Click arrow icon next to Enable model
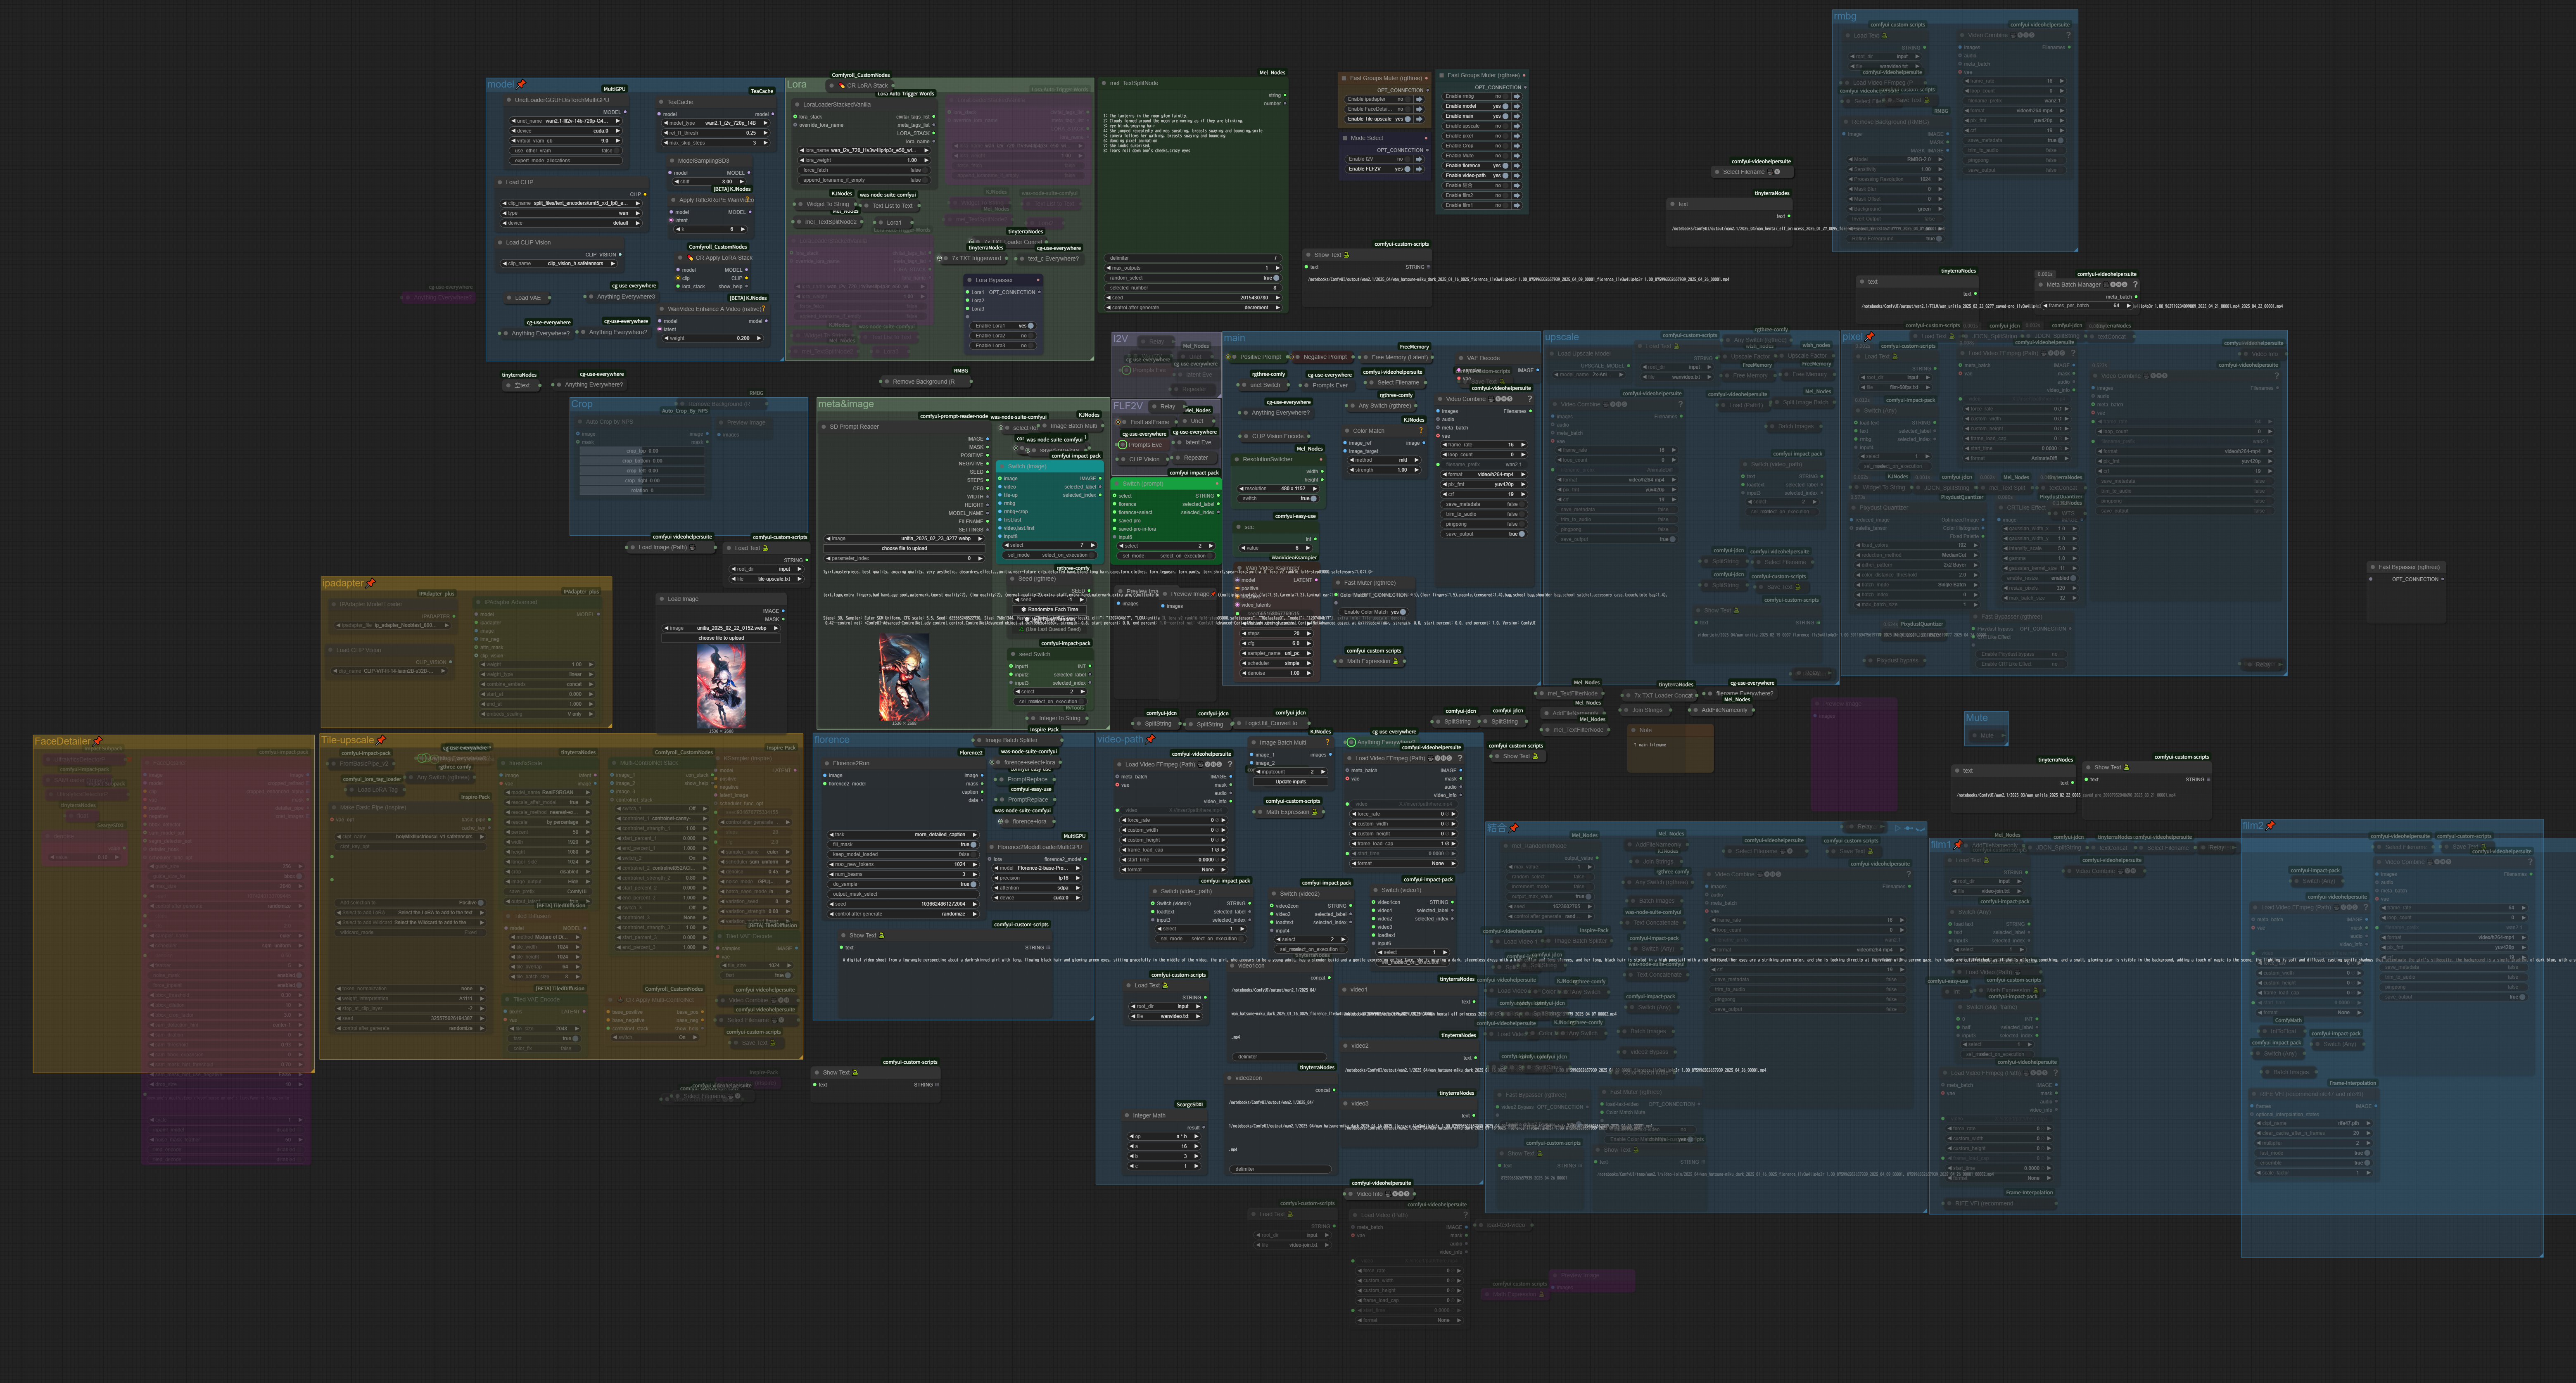This screenshot has height=1383, width=2576. tap(1517, 106)
